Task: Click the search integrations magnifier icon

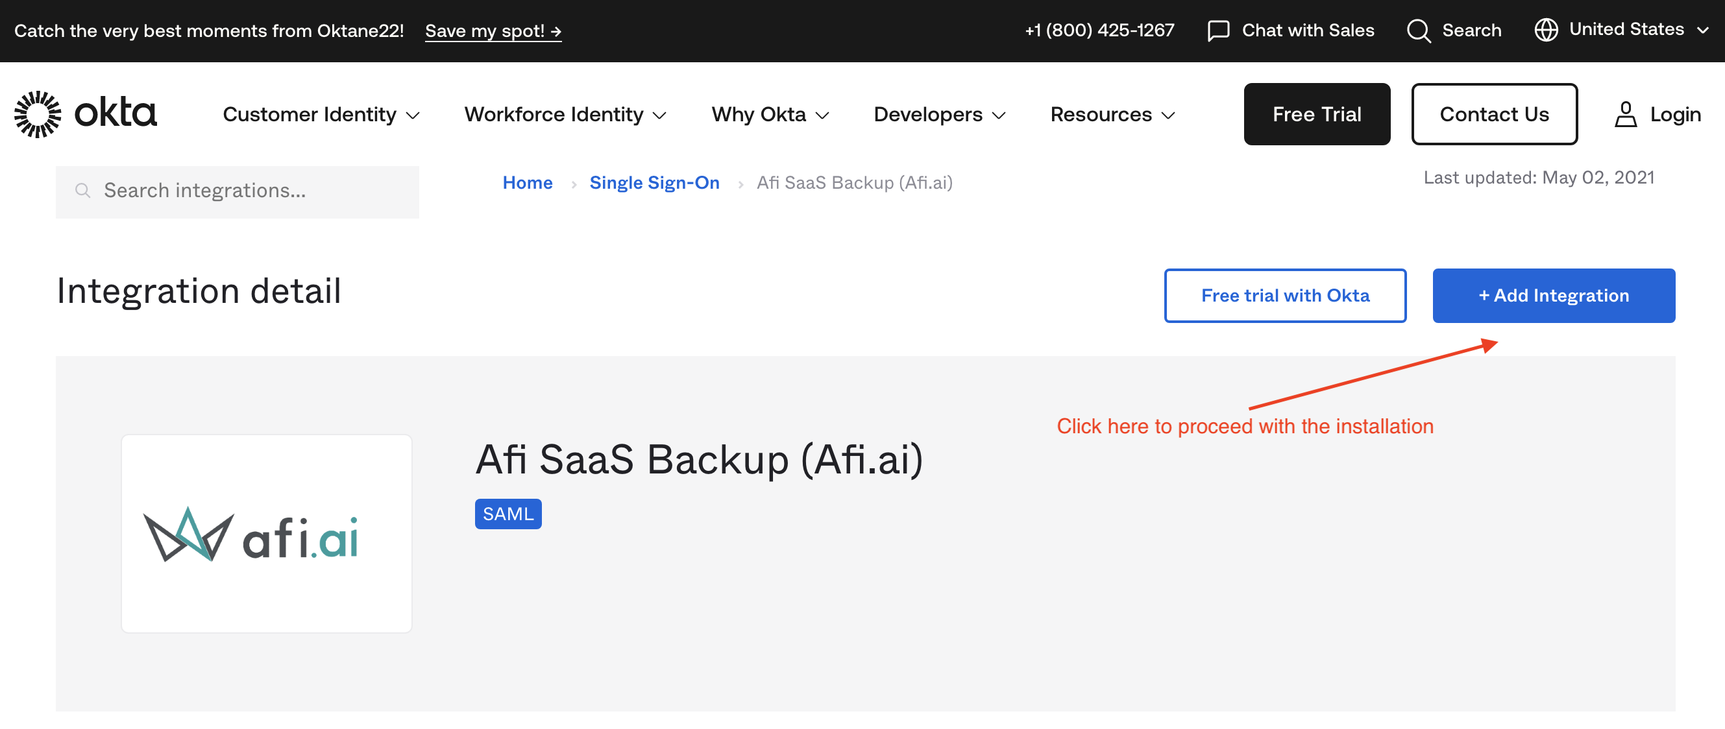Action: tap(83, 191)
